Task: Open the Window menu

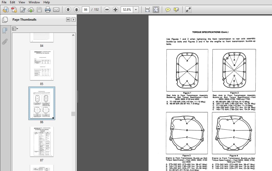Action: pos(34,2)
